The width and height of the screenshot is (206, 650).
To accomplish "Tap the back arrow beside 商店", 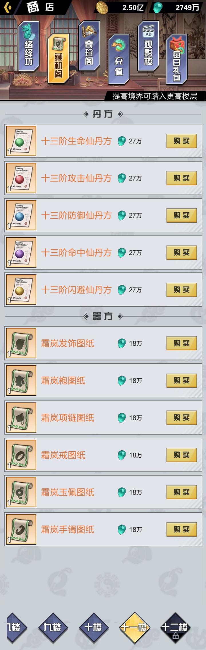I will 8,7.
